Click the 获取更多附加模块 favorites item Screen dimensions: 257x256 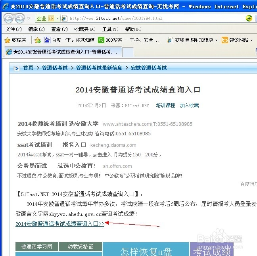coord(190,40)
